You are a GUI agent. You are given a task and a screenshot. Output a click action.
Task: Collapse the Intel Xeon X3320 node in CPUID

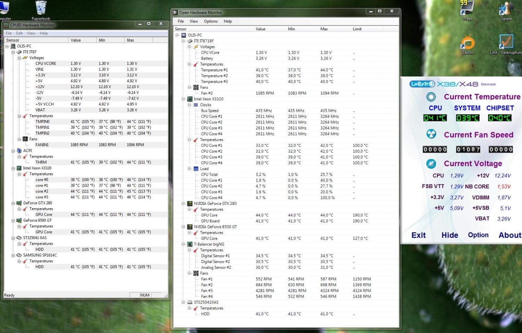point(13,168)
